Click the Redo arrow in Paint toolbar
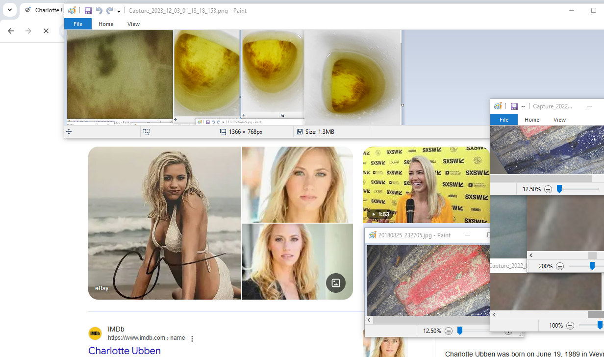The image size is (604, 357). point(110,11)
